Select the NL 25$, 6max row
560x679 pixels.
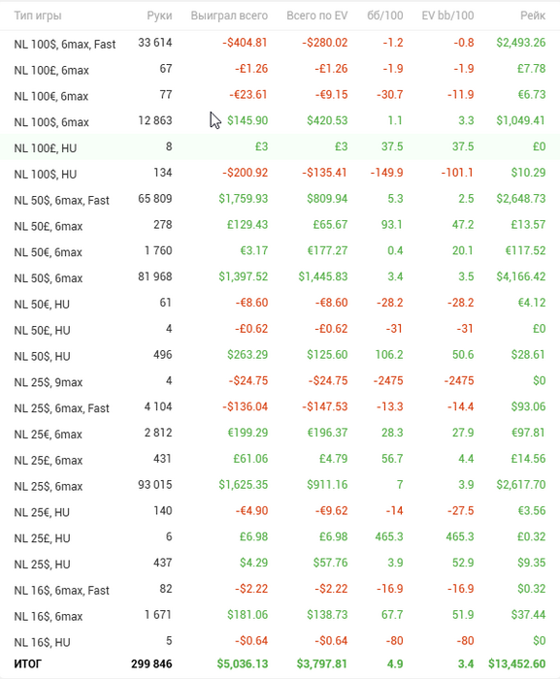(280, 485)
